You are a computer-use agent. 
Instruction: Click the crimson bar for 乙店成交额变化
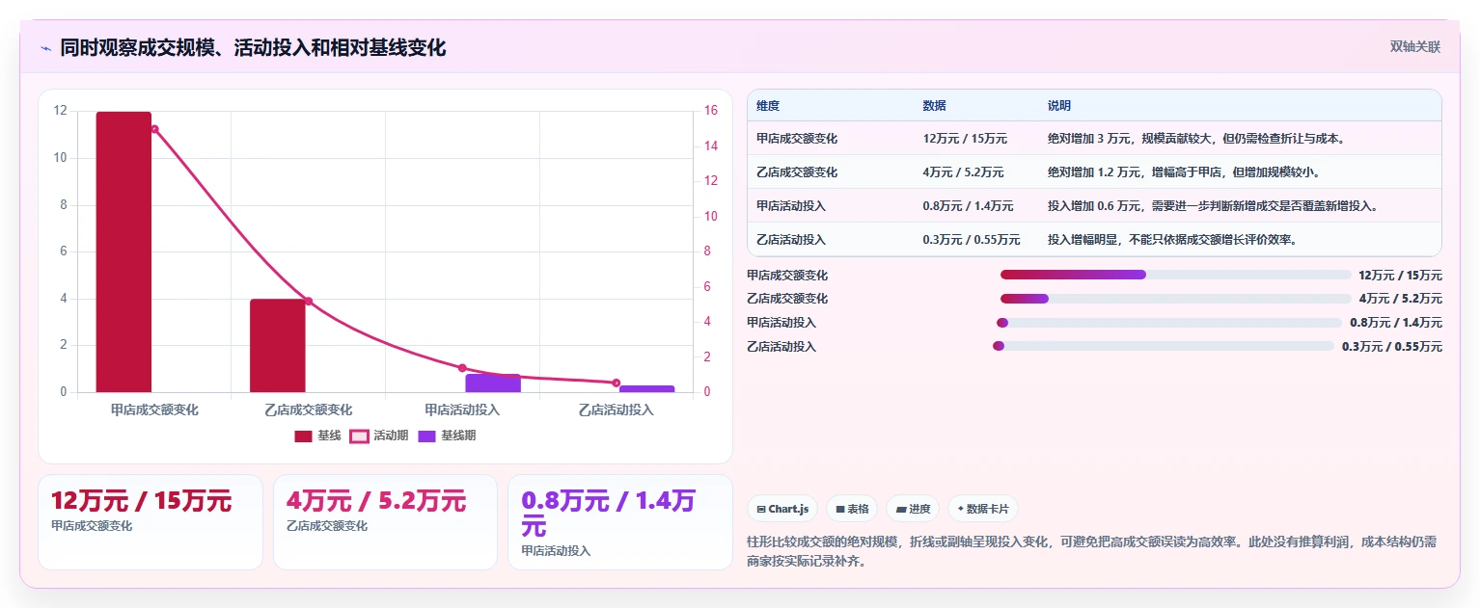[278, 345]
